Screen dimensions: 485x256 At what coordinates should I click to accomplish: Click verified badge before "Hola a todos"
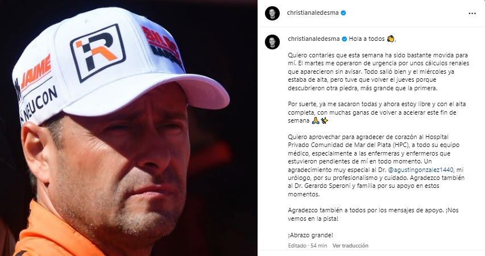coord(344,39)
